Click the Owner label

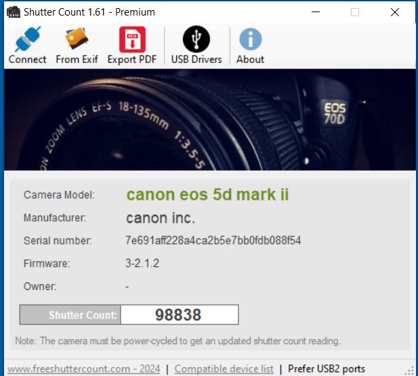pos(40,287)
